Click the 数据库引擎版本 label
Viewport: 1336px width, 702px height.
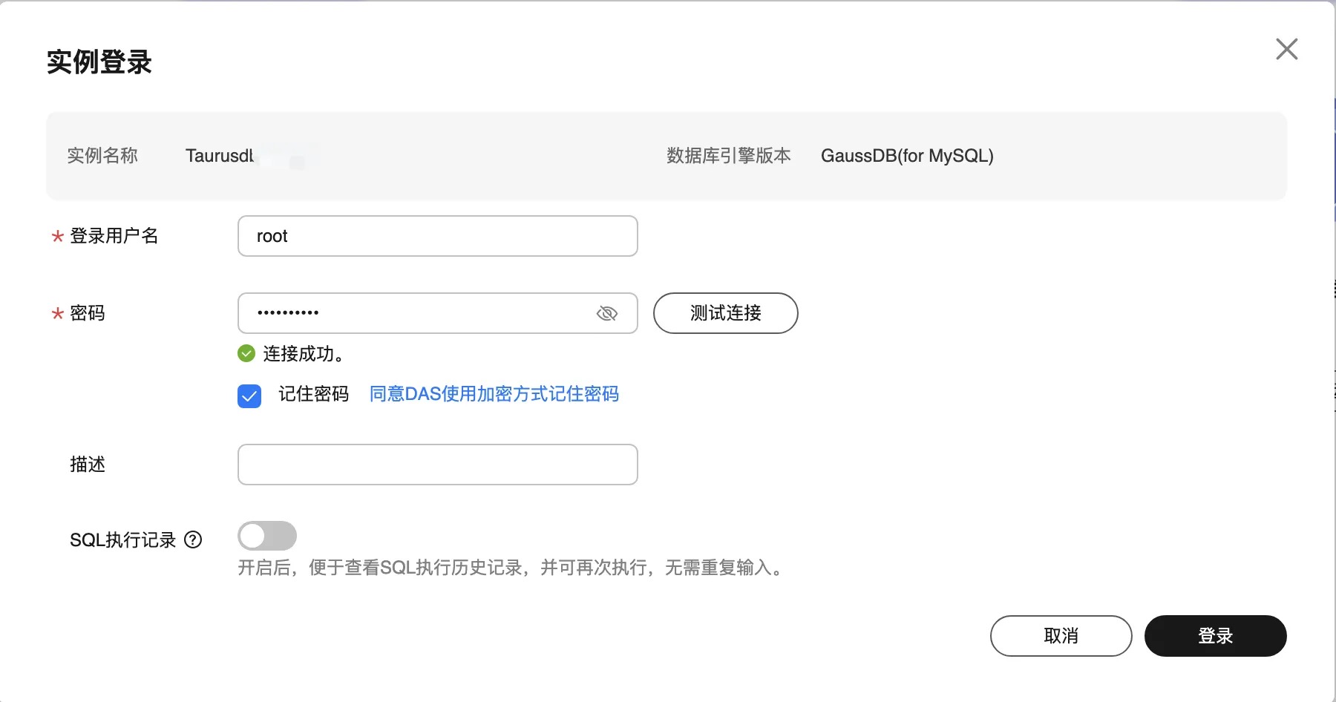click(729, 156)
